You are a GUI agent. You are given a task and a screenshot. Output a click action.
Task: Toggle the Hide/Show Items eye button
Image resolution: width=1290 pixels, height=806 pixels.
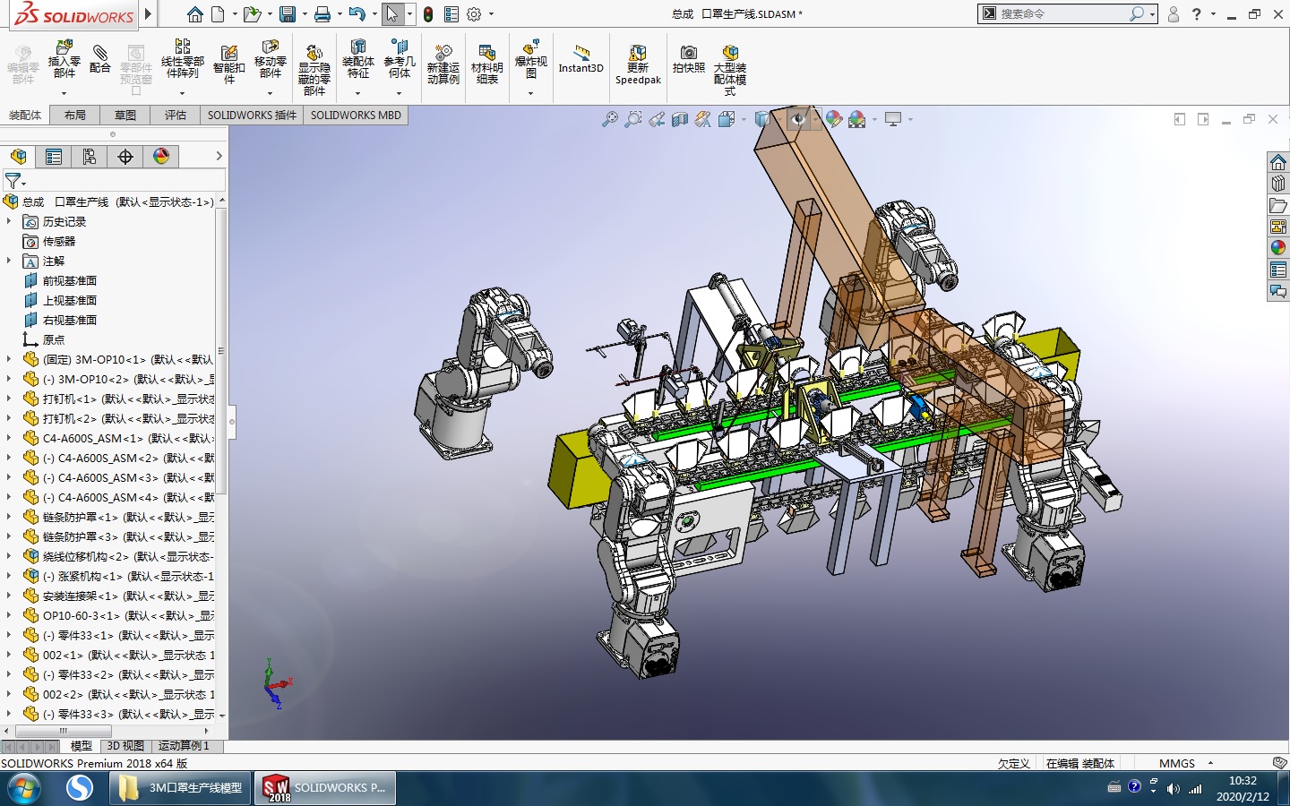(798, 119)
